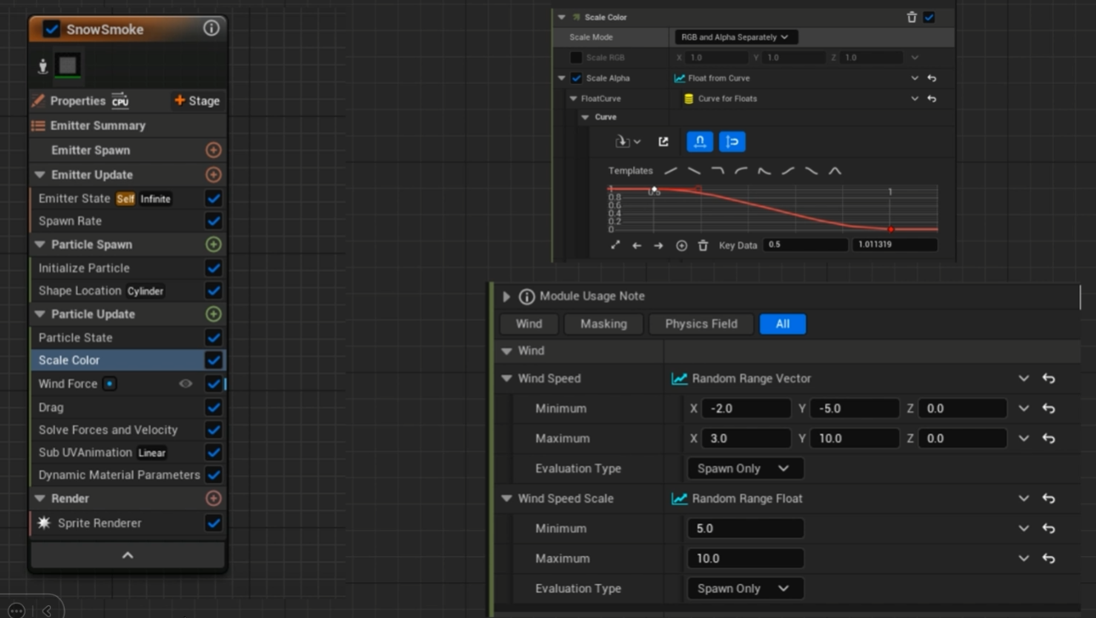Select the Scale Color module row
The image size is (1096, 618).
127,360
